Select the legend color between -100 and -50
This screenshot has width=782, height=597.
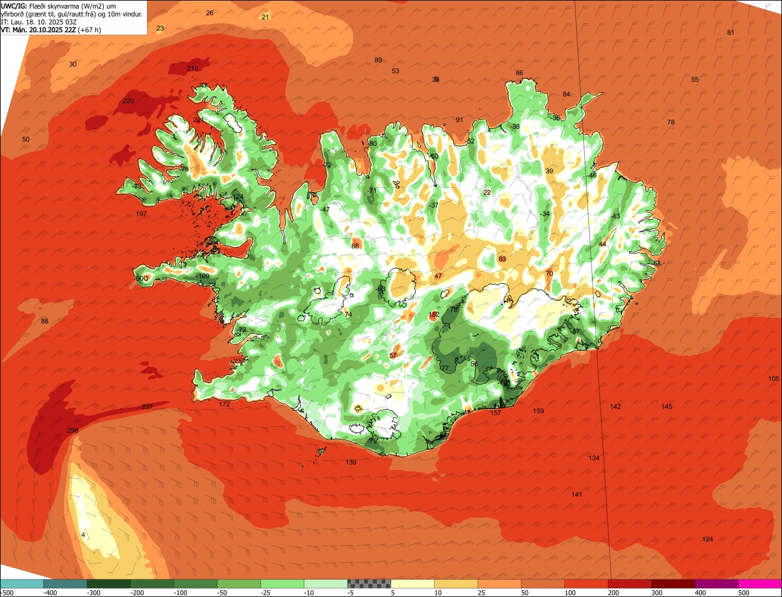click(x=196, y=584)
